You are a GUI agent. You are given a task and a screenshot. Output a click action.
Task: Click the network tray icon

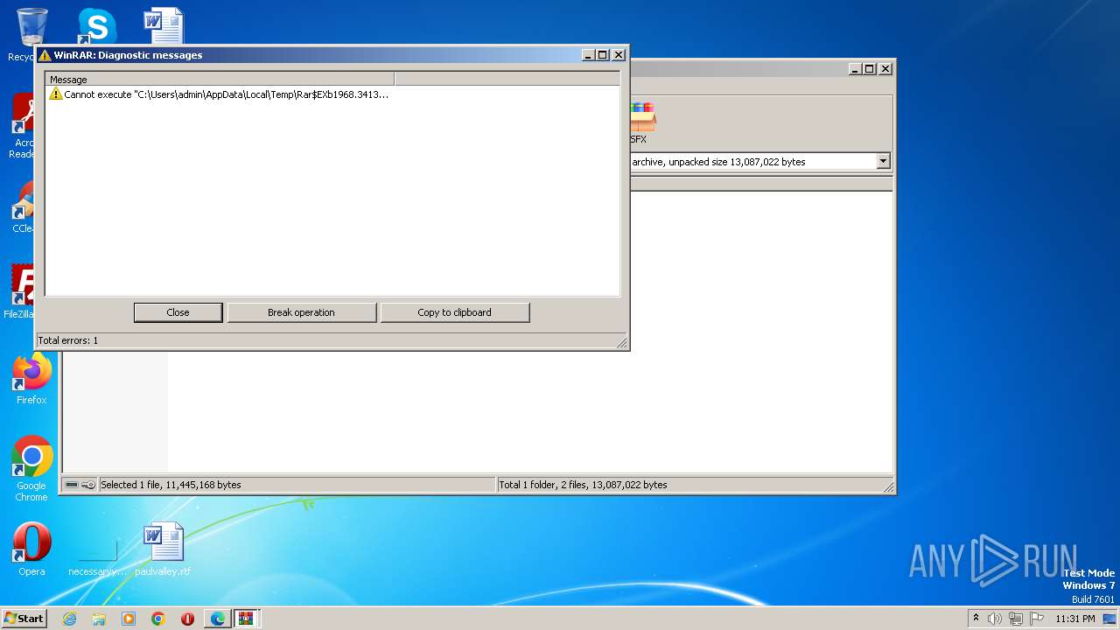(x=1016, y=619)
